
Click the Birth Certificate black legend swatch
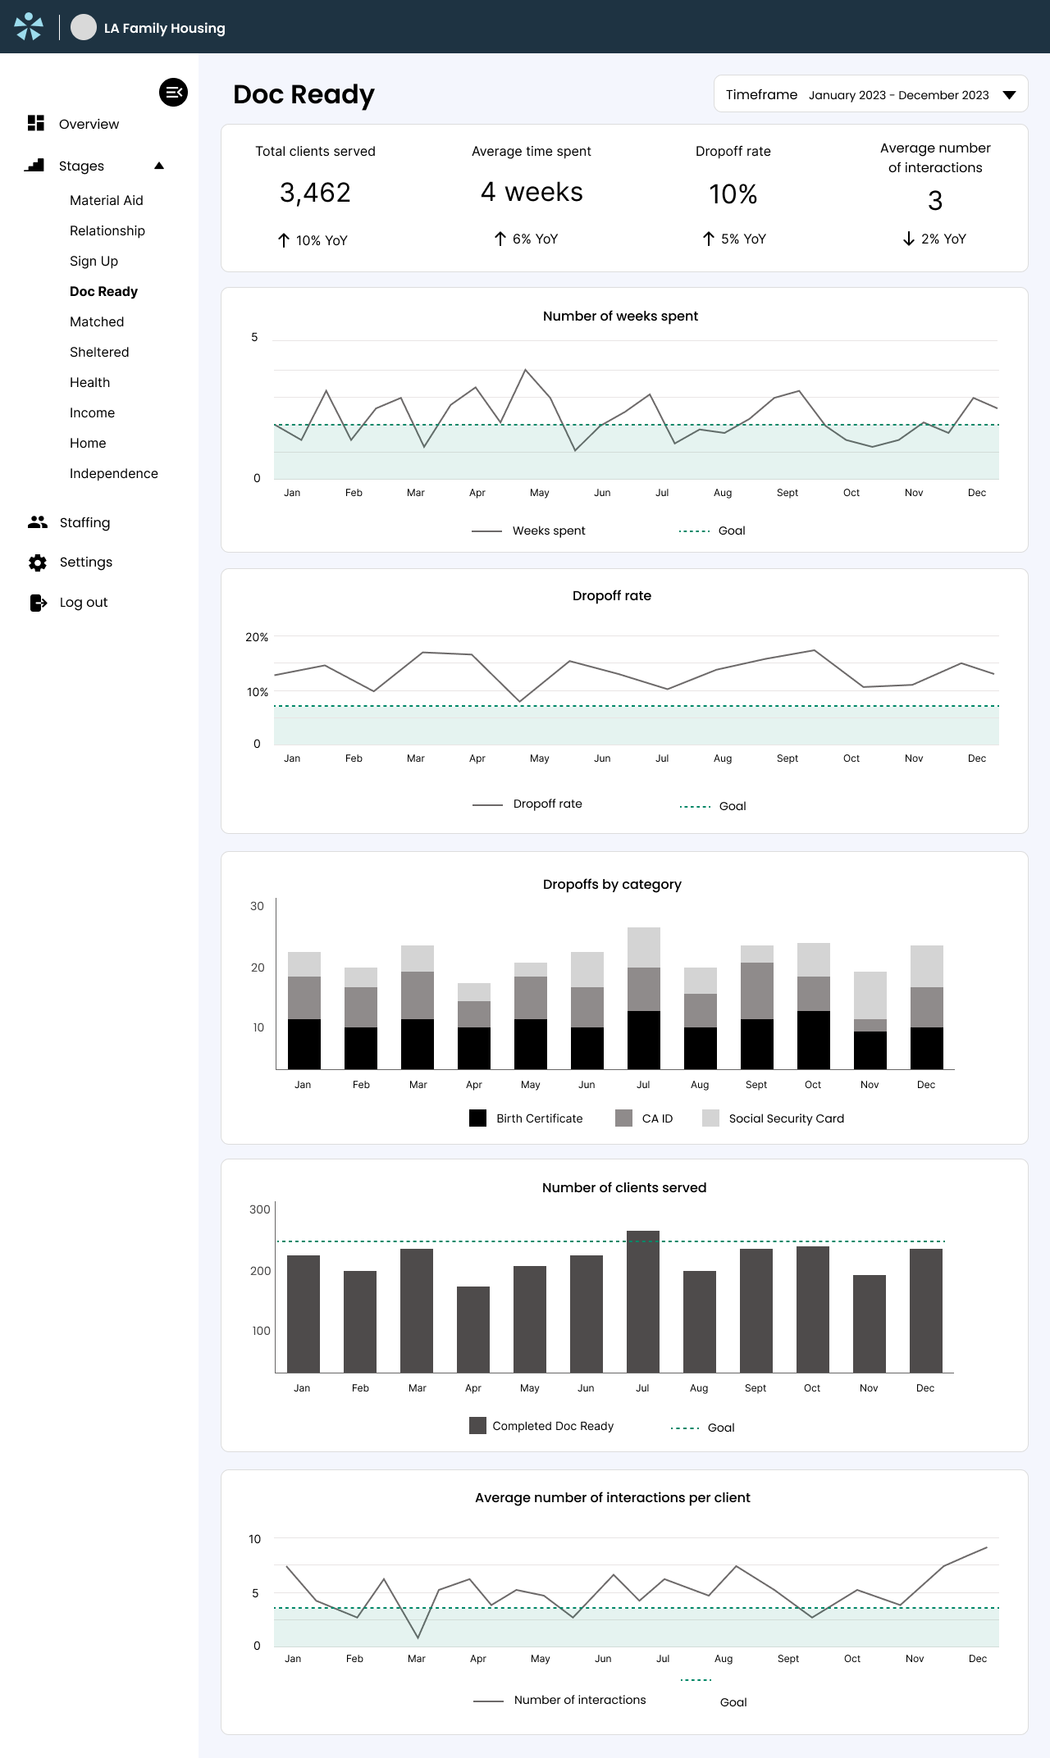[x=477, y=1118]
